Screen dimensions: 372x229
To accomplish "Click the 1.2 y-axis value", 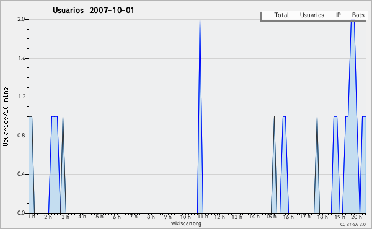I will coord(21,97).
